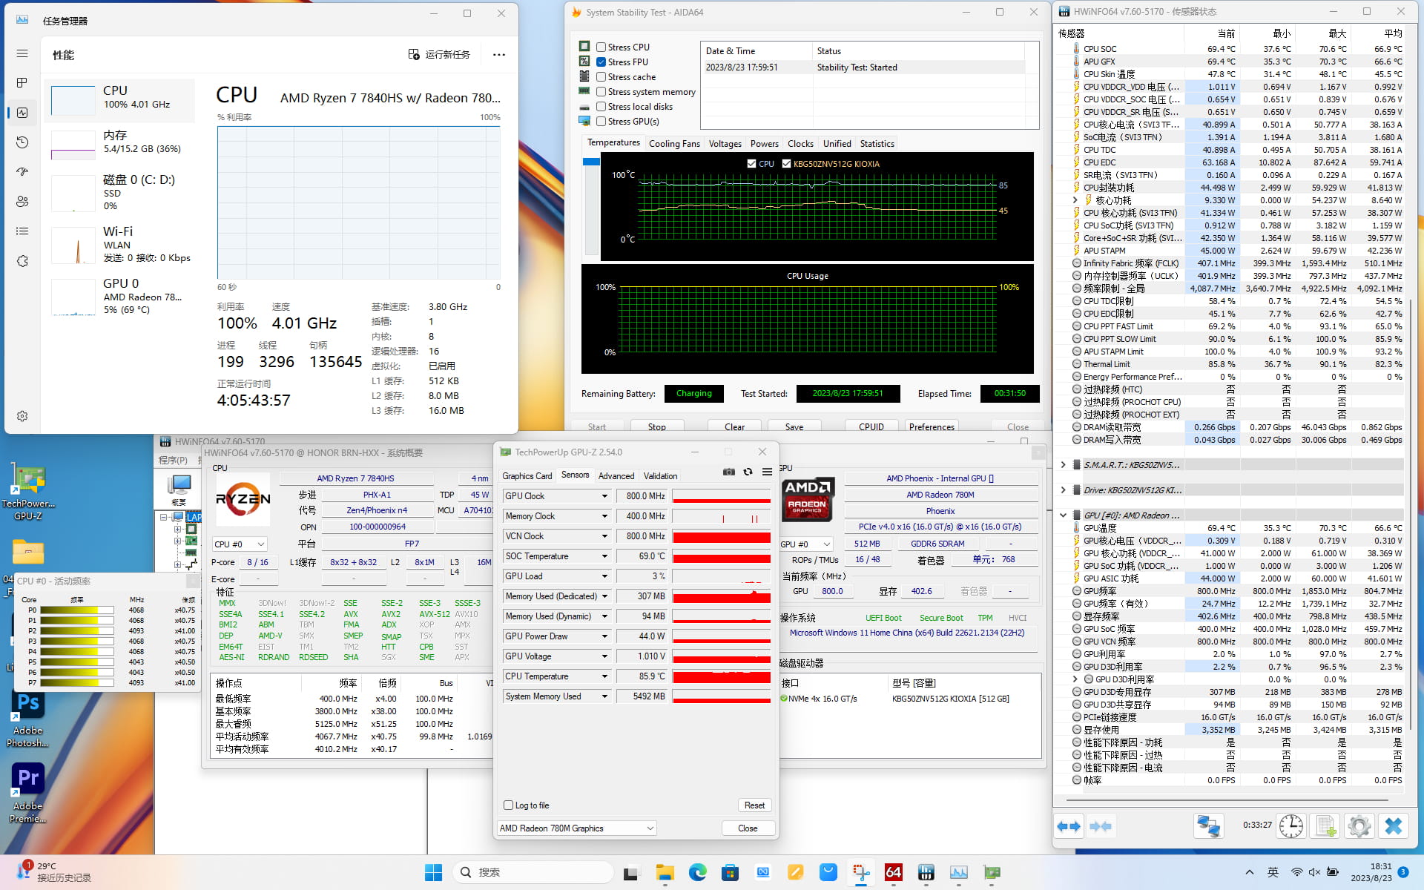Image resolution: width=1424 pixels, height=890 pixels.
Task: Click Reset button in GPU-Z
Action: point(754,805)
